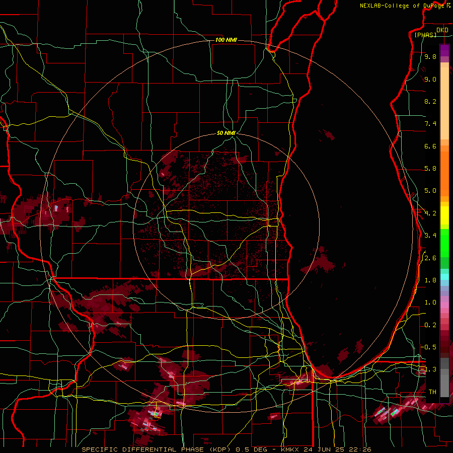This screenshot has height=453, width=453.
Task: Pick the 4.2 legend value
Action: pos(430,213)
